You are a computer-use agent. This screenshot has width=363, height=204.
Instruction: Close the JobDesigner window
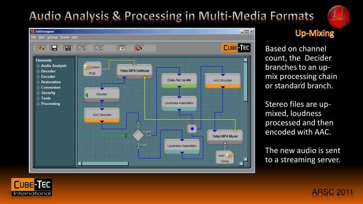click(251, 31)
